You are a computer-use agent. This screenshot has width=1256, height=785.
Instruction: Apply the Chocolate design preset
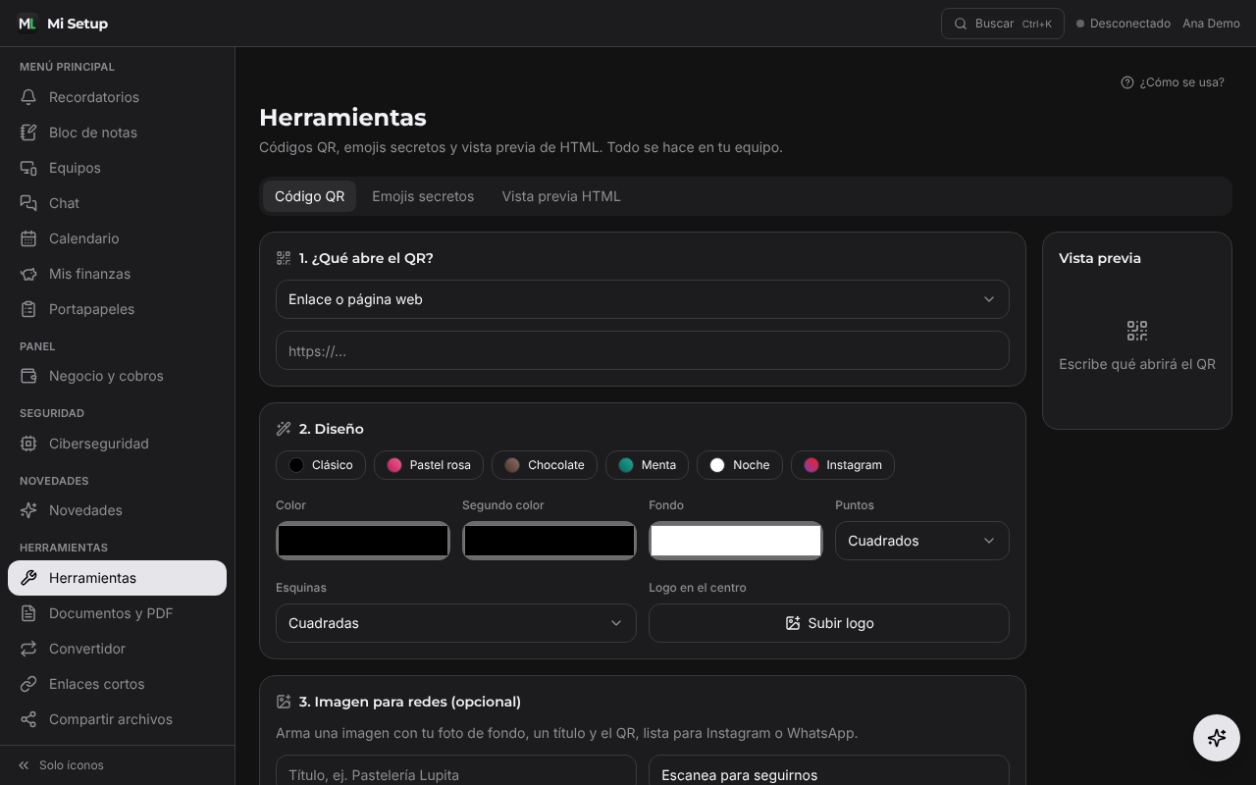click(545, 465)
